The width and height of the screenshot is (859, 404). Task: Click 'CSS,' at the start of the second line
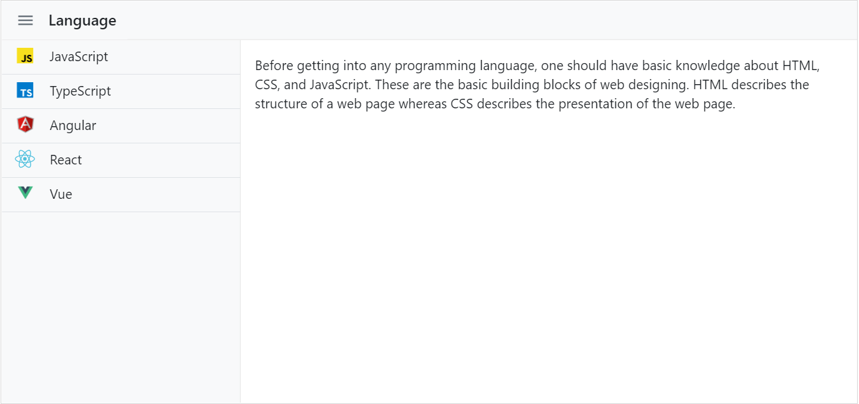266,85
